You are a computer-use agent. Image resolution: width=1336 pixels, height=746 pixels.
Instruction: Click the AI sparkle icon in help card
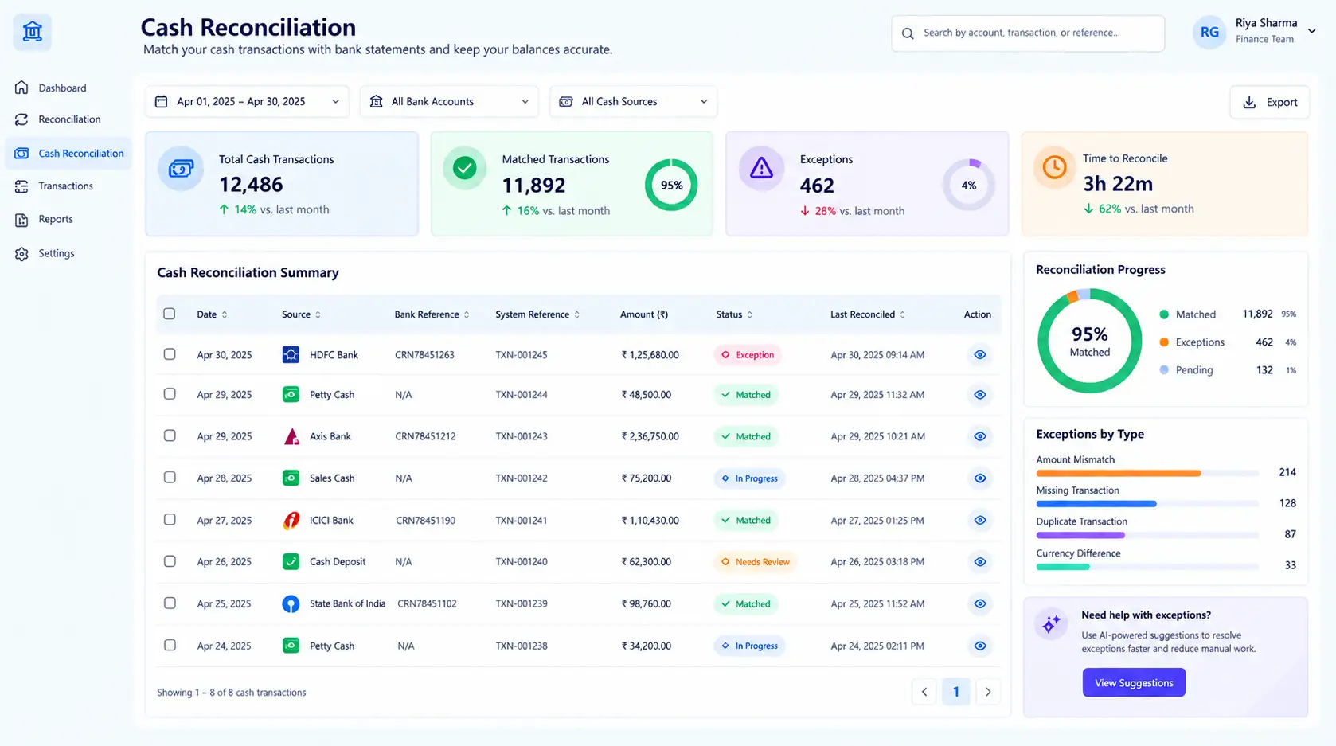[1051, 624]
